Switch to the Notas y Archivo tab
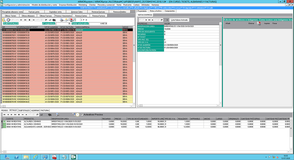This screenshot has width=294, height=160. tap(156, 11)
